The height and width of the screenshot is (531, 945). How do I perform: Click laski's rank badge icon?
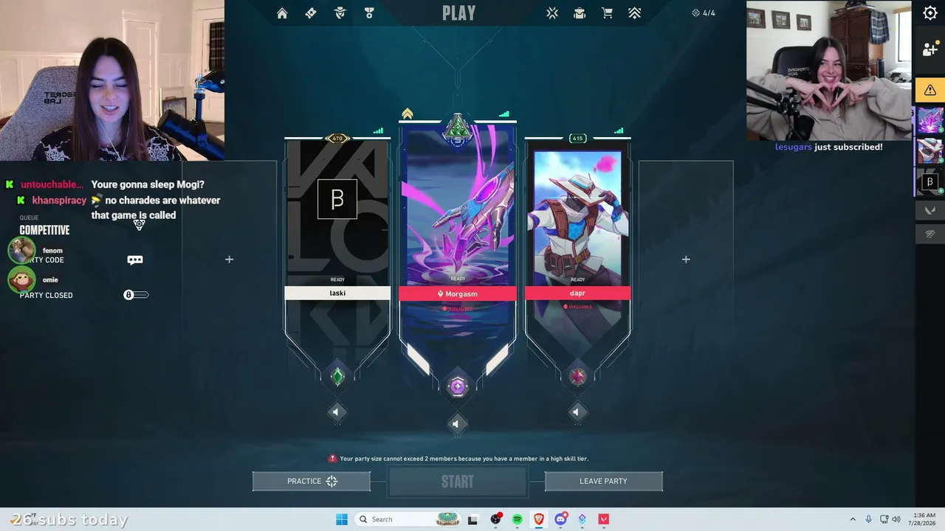337,377
